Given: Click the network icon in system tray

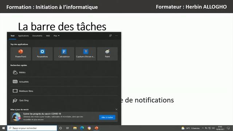Looking at the screenshot, I should tap(210, 128).
